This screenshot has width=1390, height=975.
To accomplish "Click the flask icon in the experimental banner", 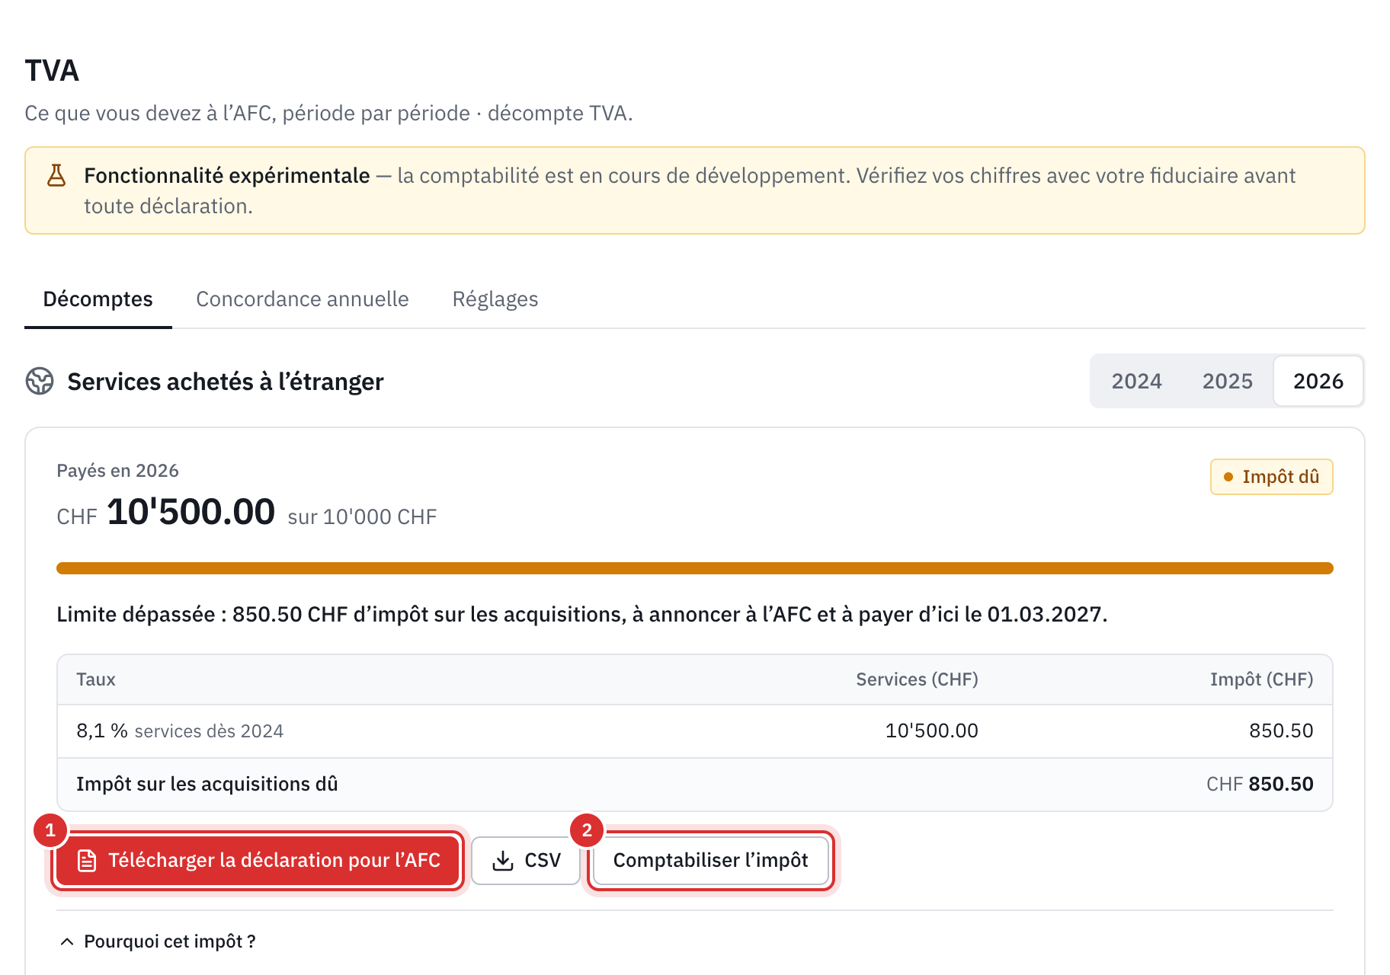I will tap(56, 175).
